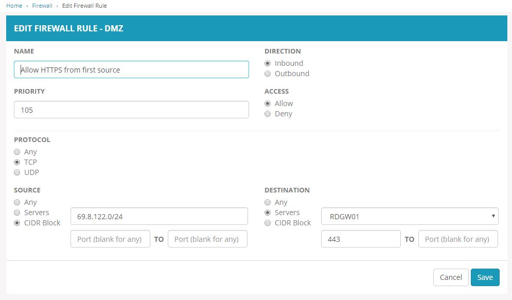Screen dimensions: 512x300
Task: Click the source ending port field
Action: click(207, 239)
